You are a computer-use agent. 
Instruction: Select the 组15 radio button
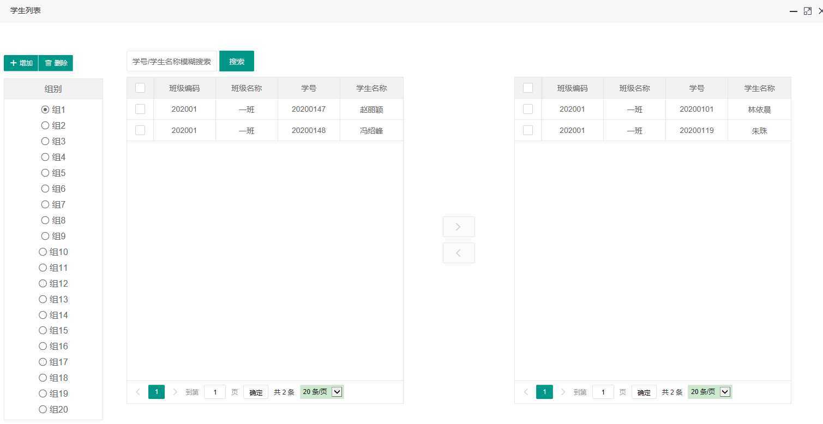click(43, 330)
